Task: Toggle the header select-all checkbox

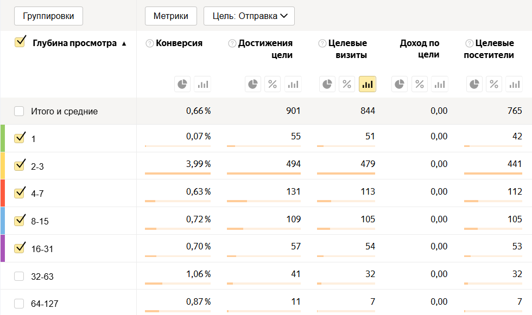Action: pyautogui.click(x=21, y=42)
